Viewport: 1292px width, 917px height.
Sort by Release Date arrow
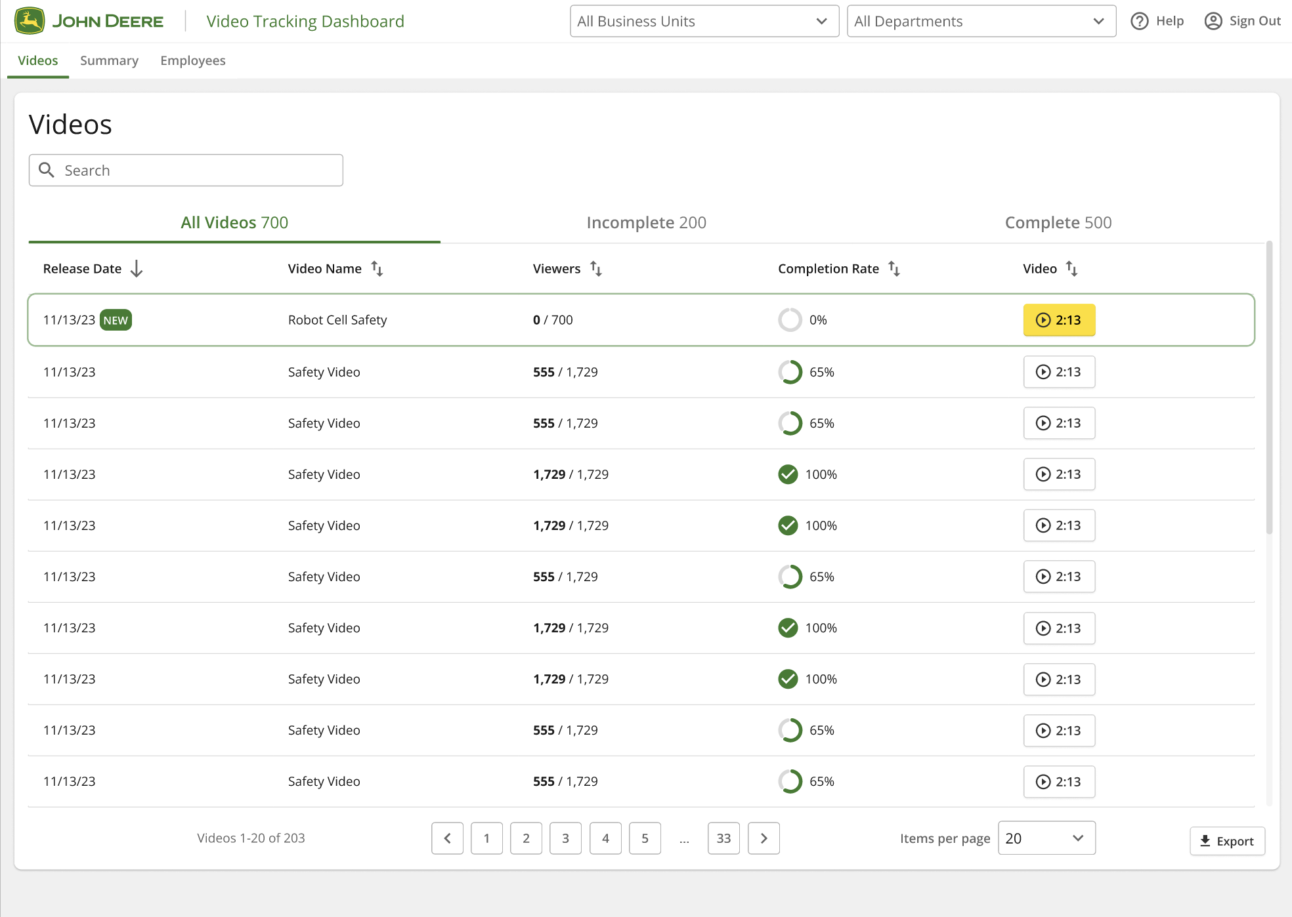137,268
